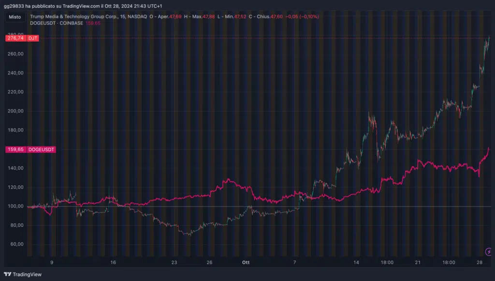
Task: Click the Trump Media & Technology Group Corp. title
Action: pos(73,16)
